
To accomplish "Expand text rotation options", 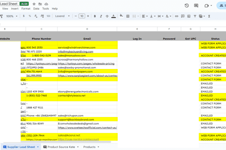I will pyautogui.click(x=170, y=16).
